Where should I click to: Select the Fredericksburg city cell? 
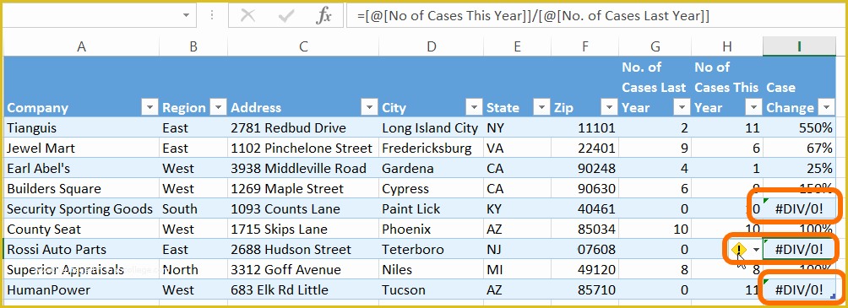pos(431,148)
